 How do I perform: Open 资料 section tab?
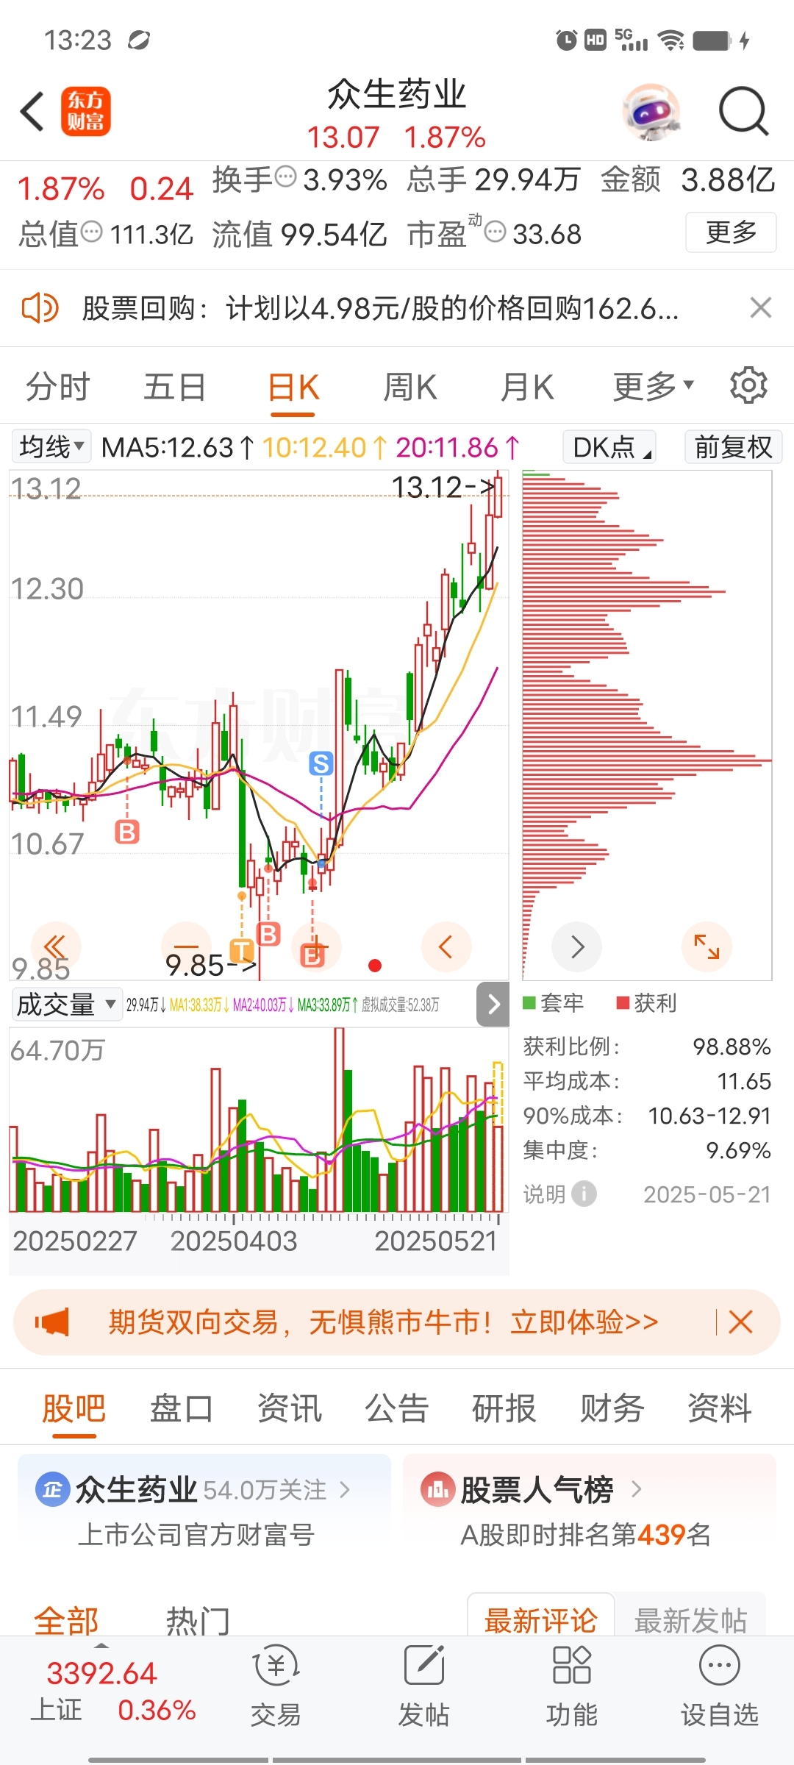(x=719, y=1408)
